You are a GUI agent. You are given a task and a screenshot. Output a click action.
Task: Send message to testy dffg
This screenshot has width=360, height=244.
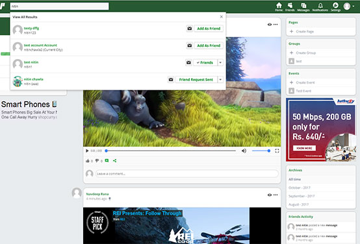pyautogui.click(x=189, y=29)
